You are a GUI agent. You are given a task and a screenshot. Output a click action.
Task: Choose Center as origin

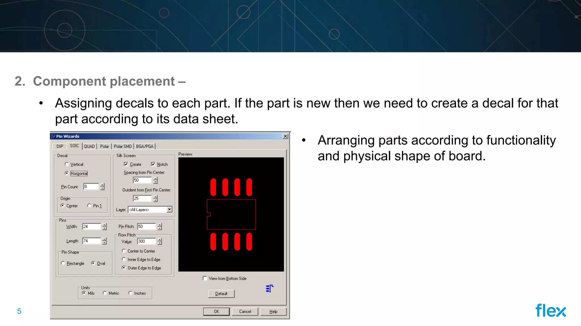(69, 206)
